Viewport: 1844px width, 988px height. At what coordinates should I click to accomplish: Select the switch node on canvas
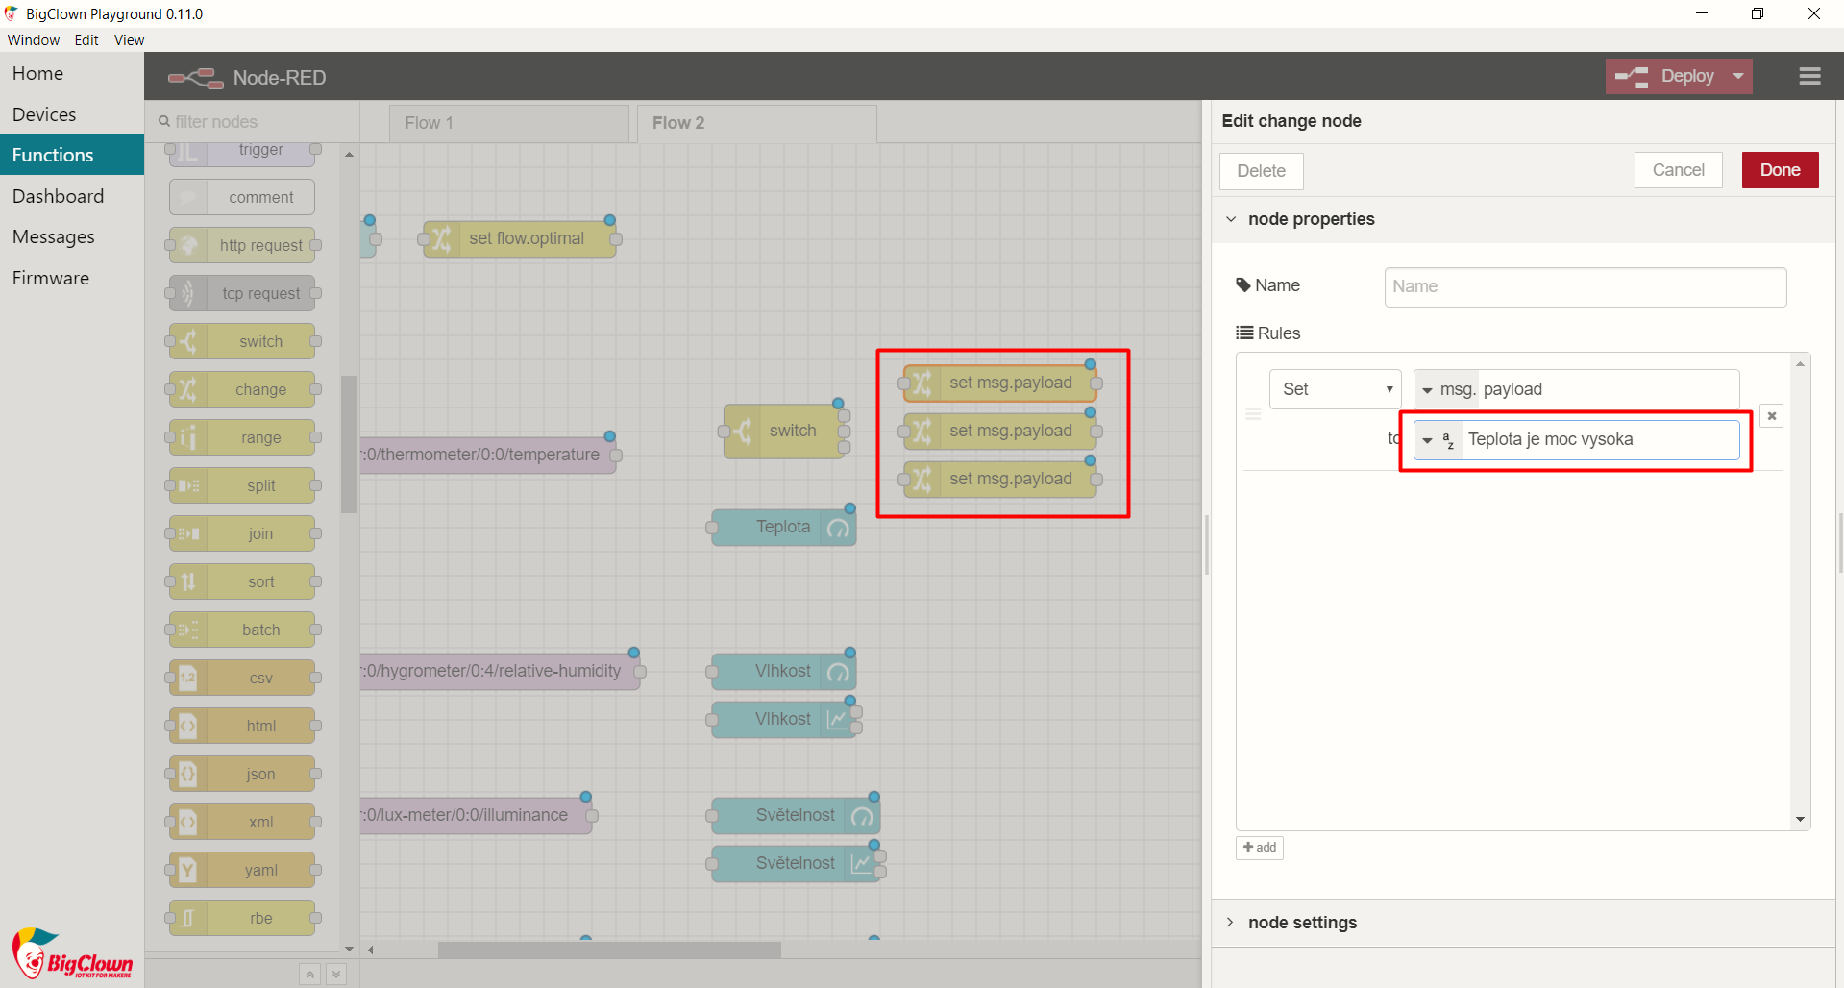pyautogui.click(x=784, y=431)
